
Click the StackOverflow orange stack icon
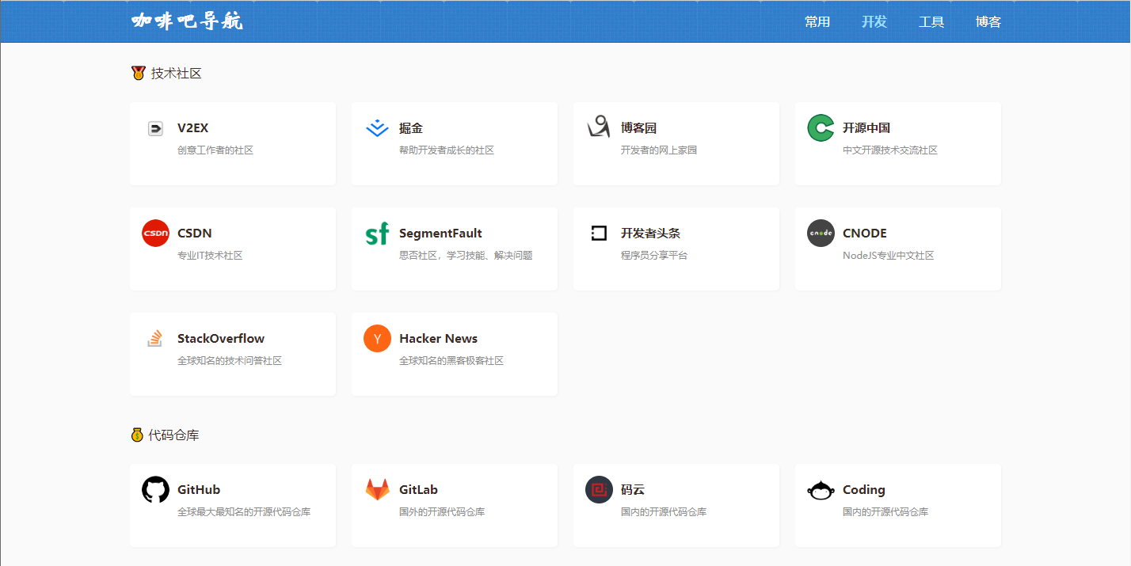point(155,339)
